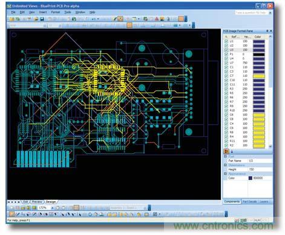
Task: Select the pointer tool in bottom toolbar
Action: coord(11,214)
